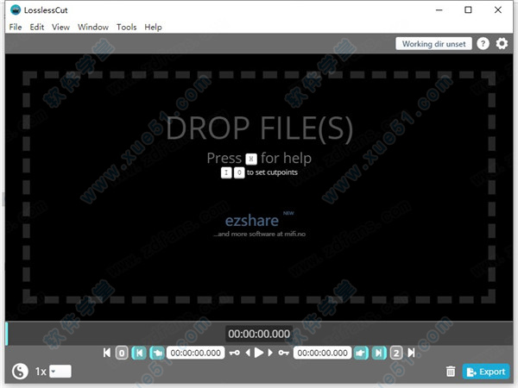Delete source file trash icon
This screenshot has width=518, height=388.
[451, 372]
